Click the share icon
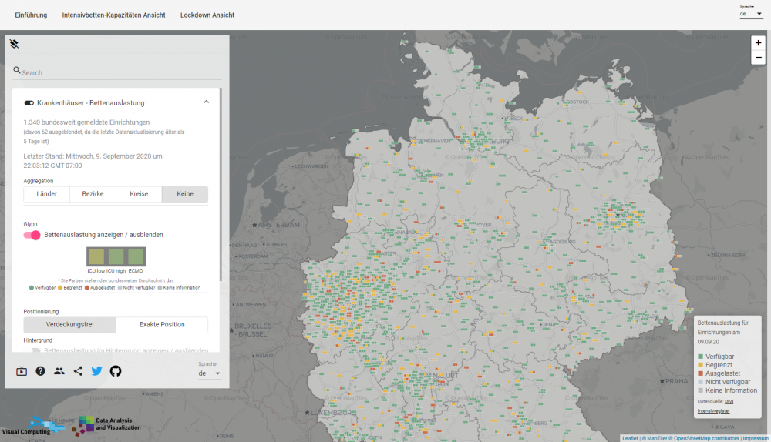Screen dimensions: 771x442 tap(78, 371)
